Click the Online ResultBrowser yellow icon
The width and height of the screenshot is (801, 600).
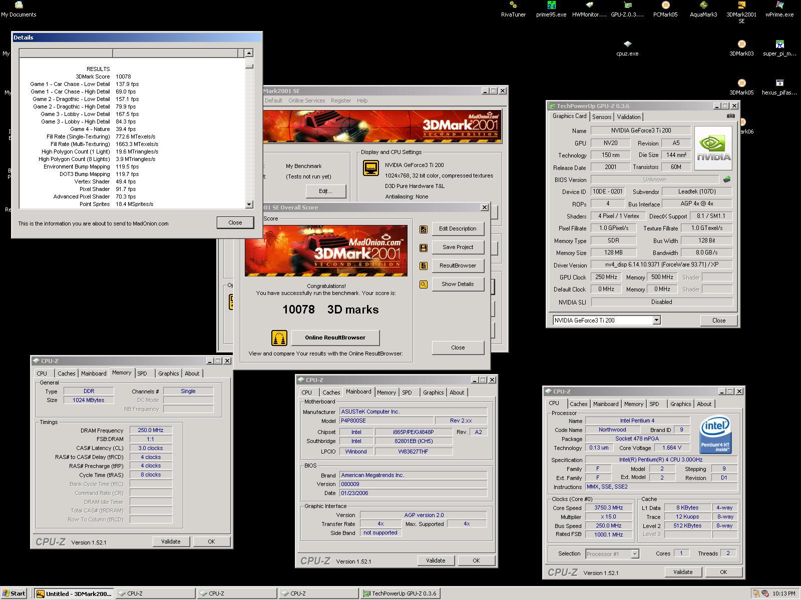point(279,338)
